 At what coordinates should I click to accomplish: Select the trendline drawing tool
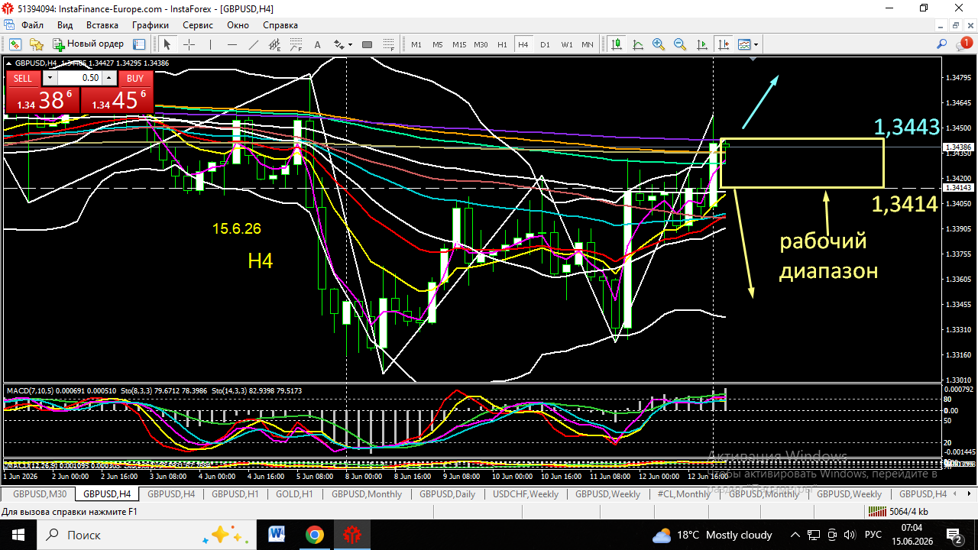(253, 44)
